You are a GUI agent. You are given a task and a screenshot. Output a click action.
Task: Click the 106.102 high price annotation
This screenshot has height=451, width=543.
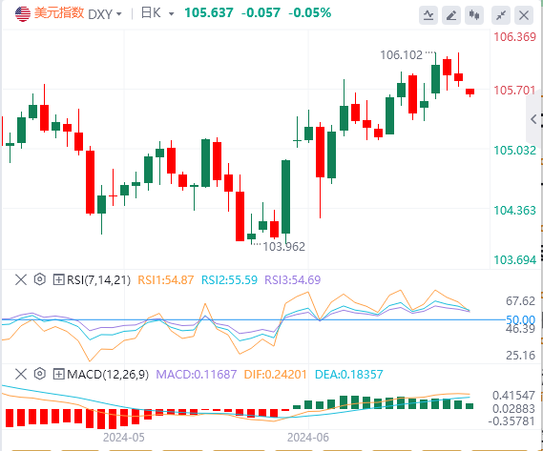(x=402, y=55)
